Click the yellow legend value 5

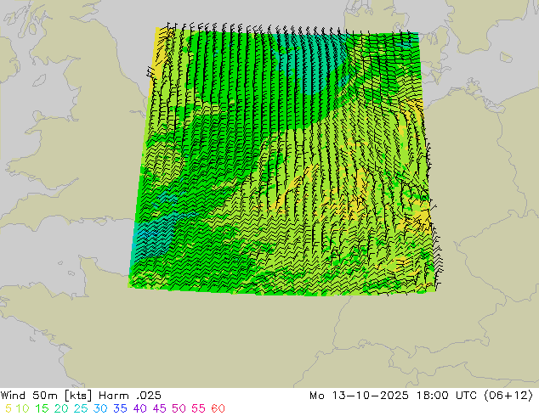tap(9, 408)
